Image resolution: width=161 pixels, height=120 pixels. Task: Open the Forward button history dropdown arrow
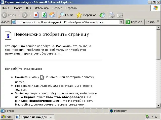[30, 15]
